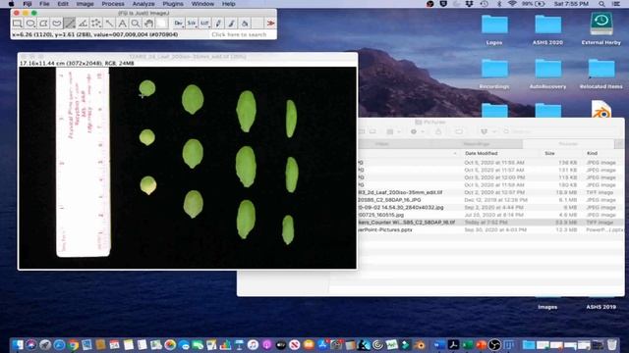Select the Magnifying glass zoom tool
629x353 pixels.
(136, 24)
